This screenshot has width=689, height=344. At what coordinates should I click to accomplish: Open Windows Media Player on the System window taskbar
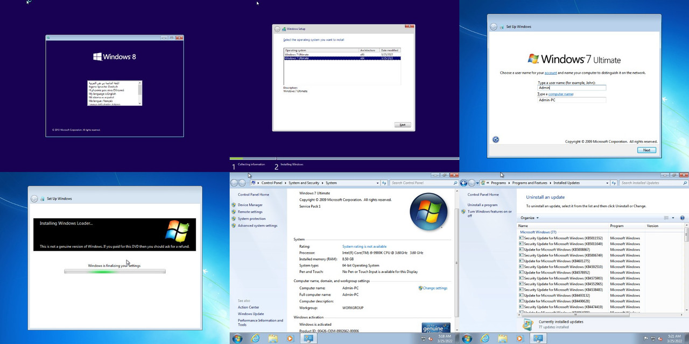click(290, 339)
